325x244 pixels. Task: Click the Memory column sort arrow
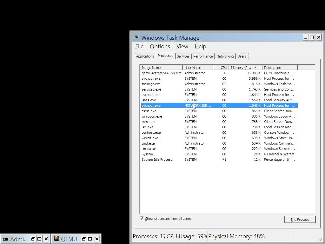coord(255,68)
